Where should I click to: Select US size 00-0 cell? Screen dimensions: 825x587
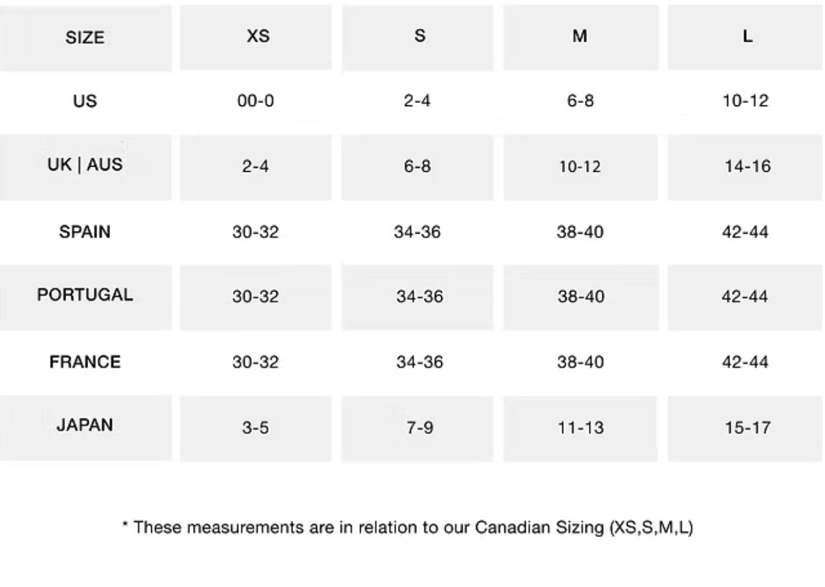pos(255,101)
